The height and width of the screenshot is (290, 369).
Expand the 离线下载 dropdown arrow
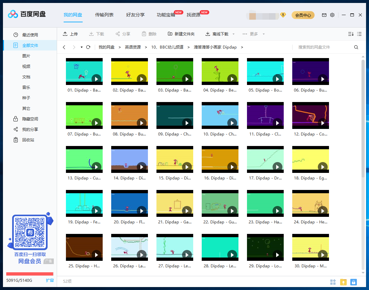click(234, 34)
